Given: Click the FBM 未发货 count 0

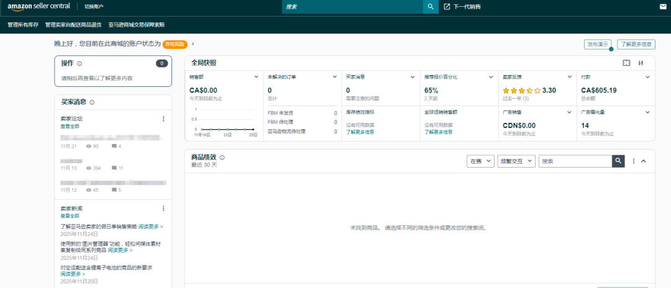Looking at the screenshot, I should point(335,113).
